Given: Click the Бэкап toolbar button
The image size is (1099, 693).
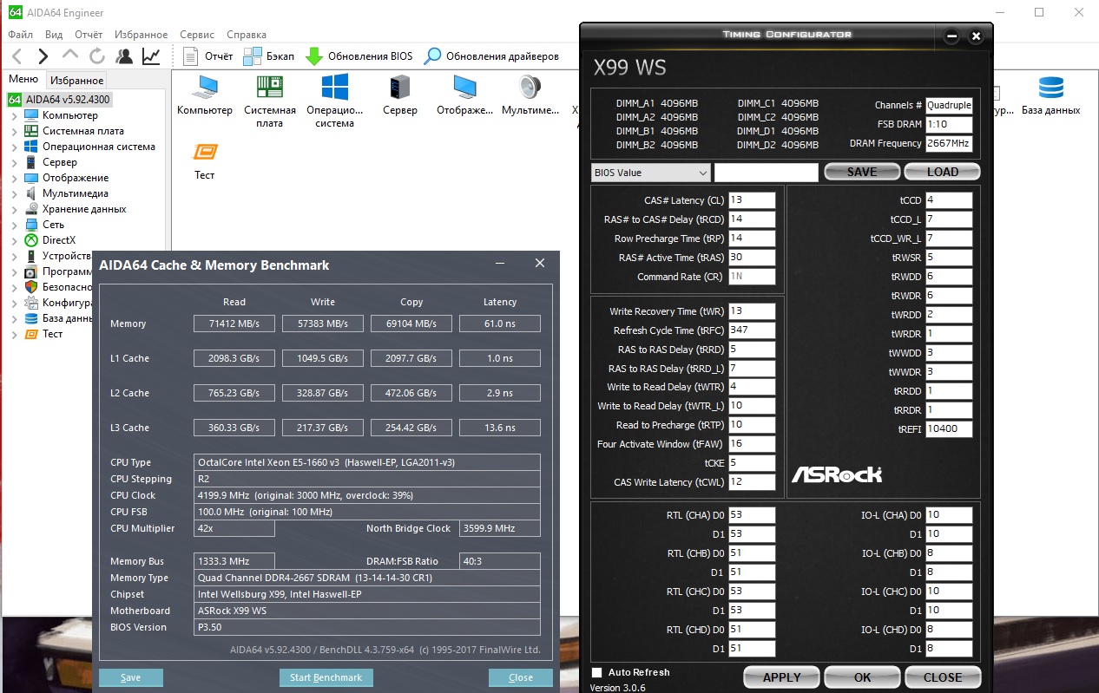Looking at the screenshot, I should click(269, 56).
